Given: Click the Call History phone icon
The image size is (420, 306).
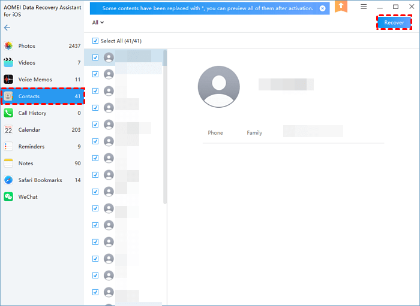Looking at the screenshot, I should point(8,113).
